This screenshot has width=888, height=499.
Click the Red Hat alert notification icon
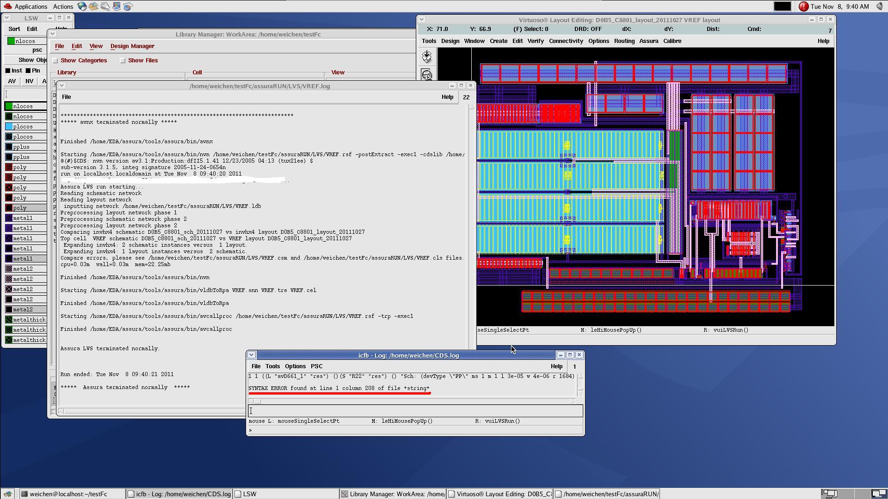pos(803,6)
